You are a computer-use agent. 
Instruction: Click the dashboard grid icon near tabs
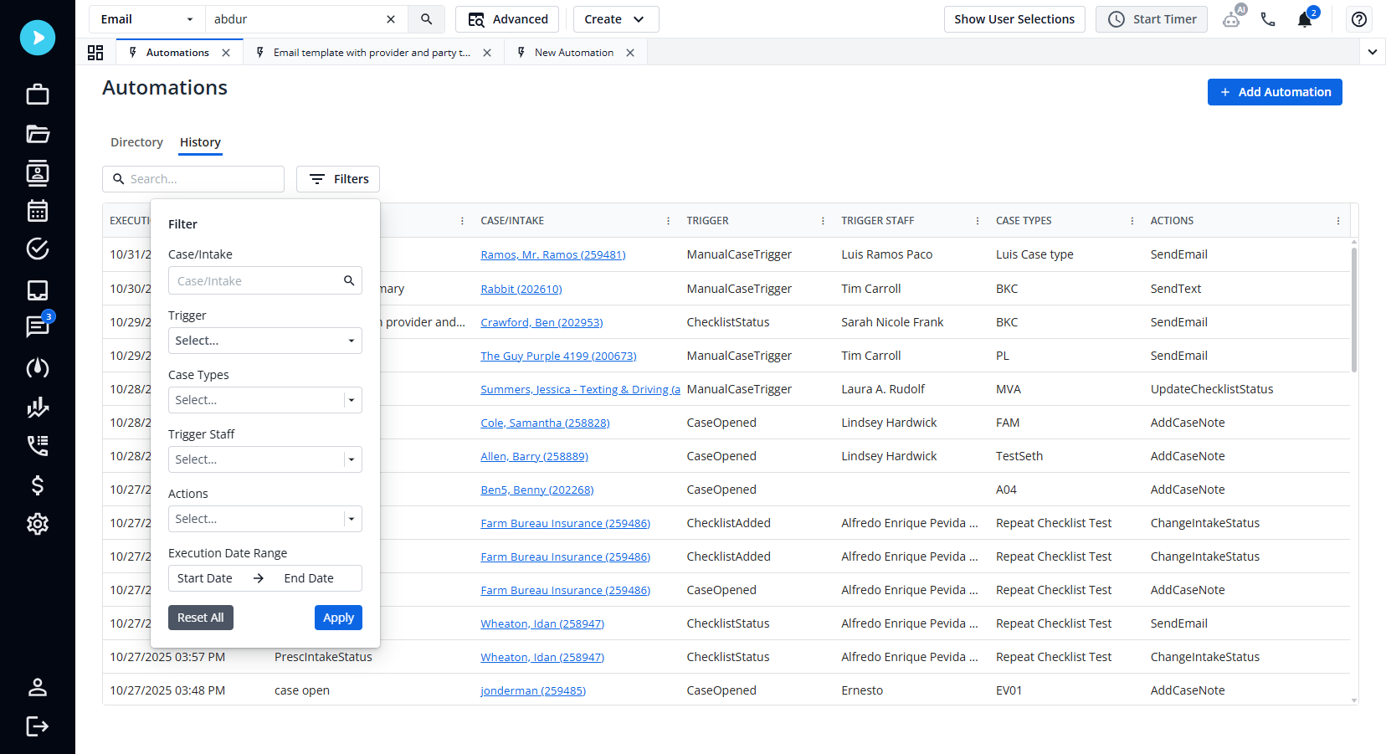point(95,52)
